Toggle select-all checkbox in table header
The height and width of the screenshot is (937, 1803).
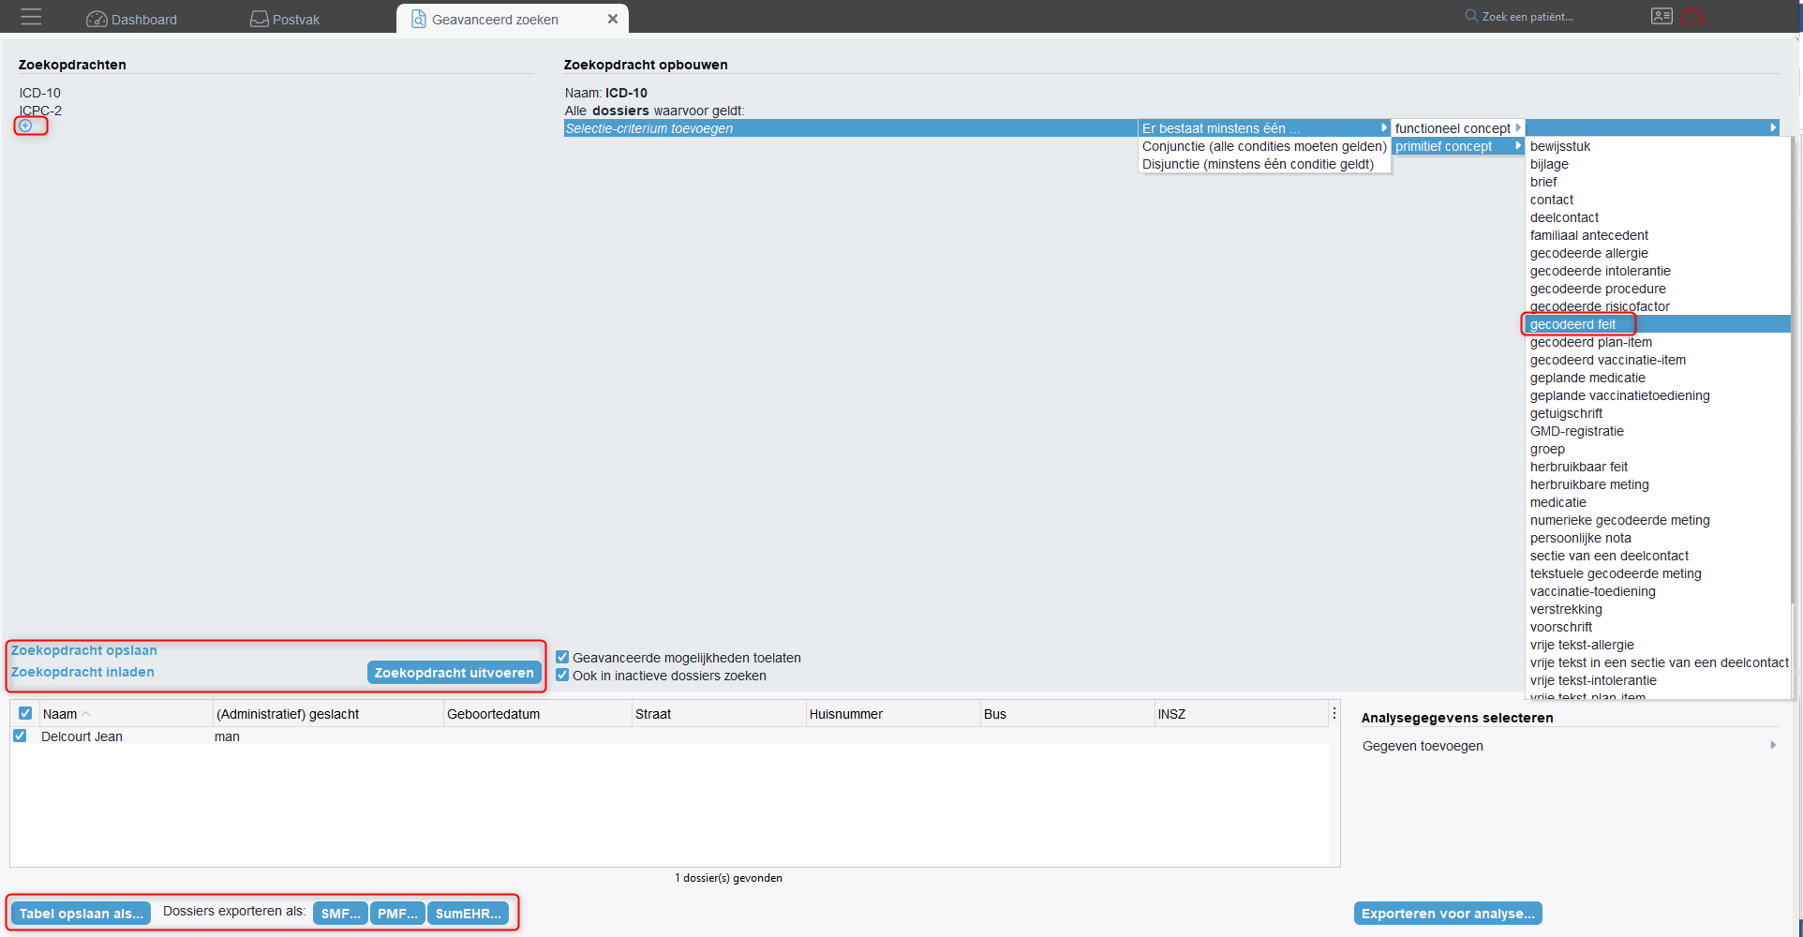click(25, 713)
